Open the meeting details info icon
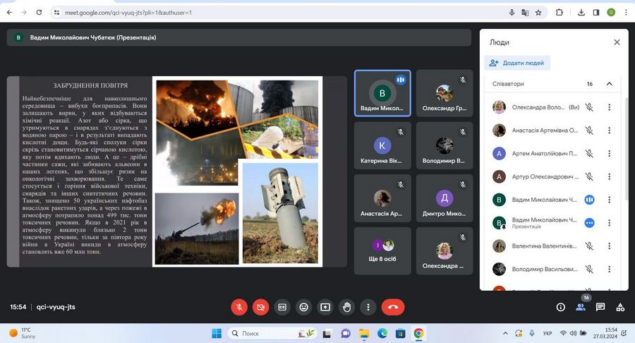The image size is (635, 343). tap(561, 307)
